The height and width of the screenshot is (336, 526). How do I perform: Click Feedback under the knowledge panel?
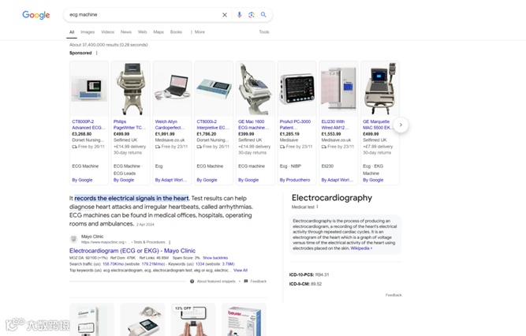394,295
